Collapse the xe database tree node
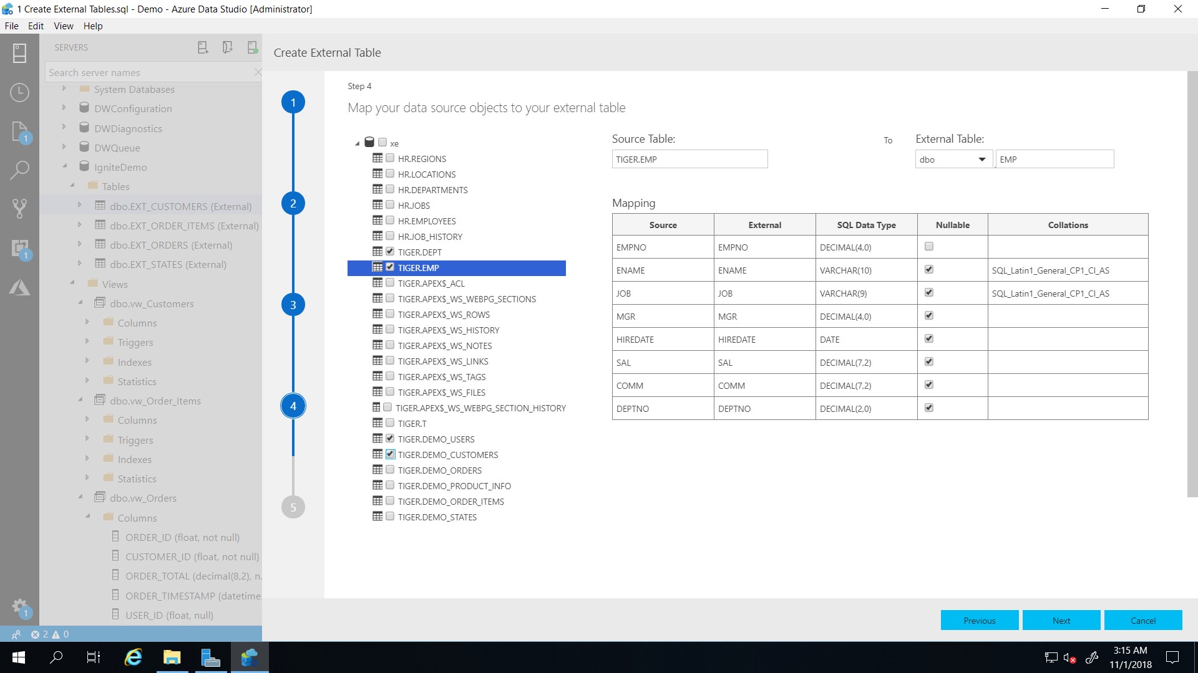The image size is (1198, 673). coord(358,143)
